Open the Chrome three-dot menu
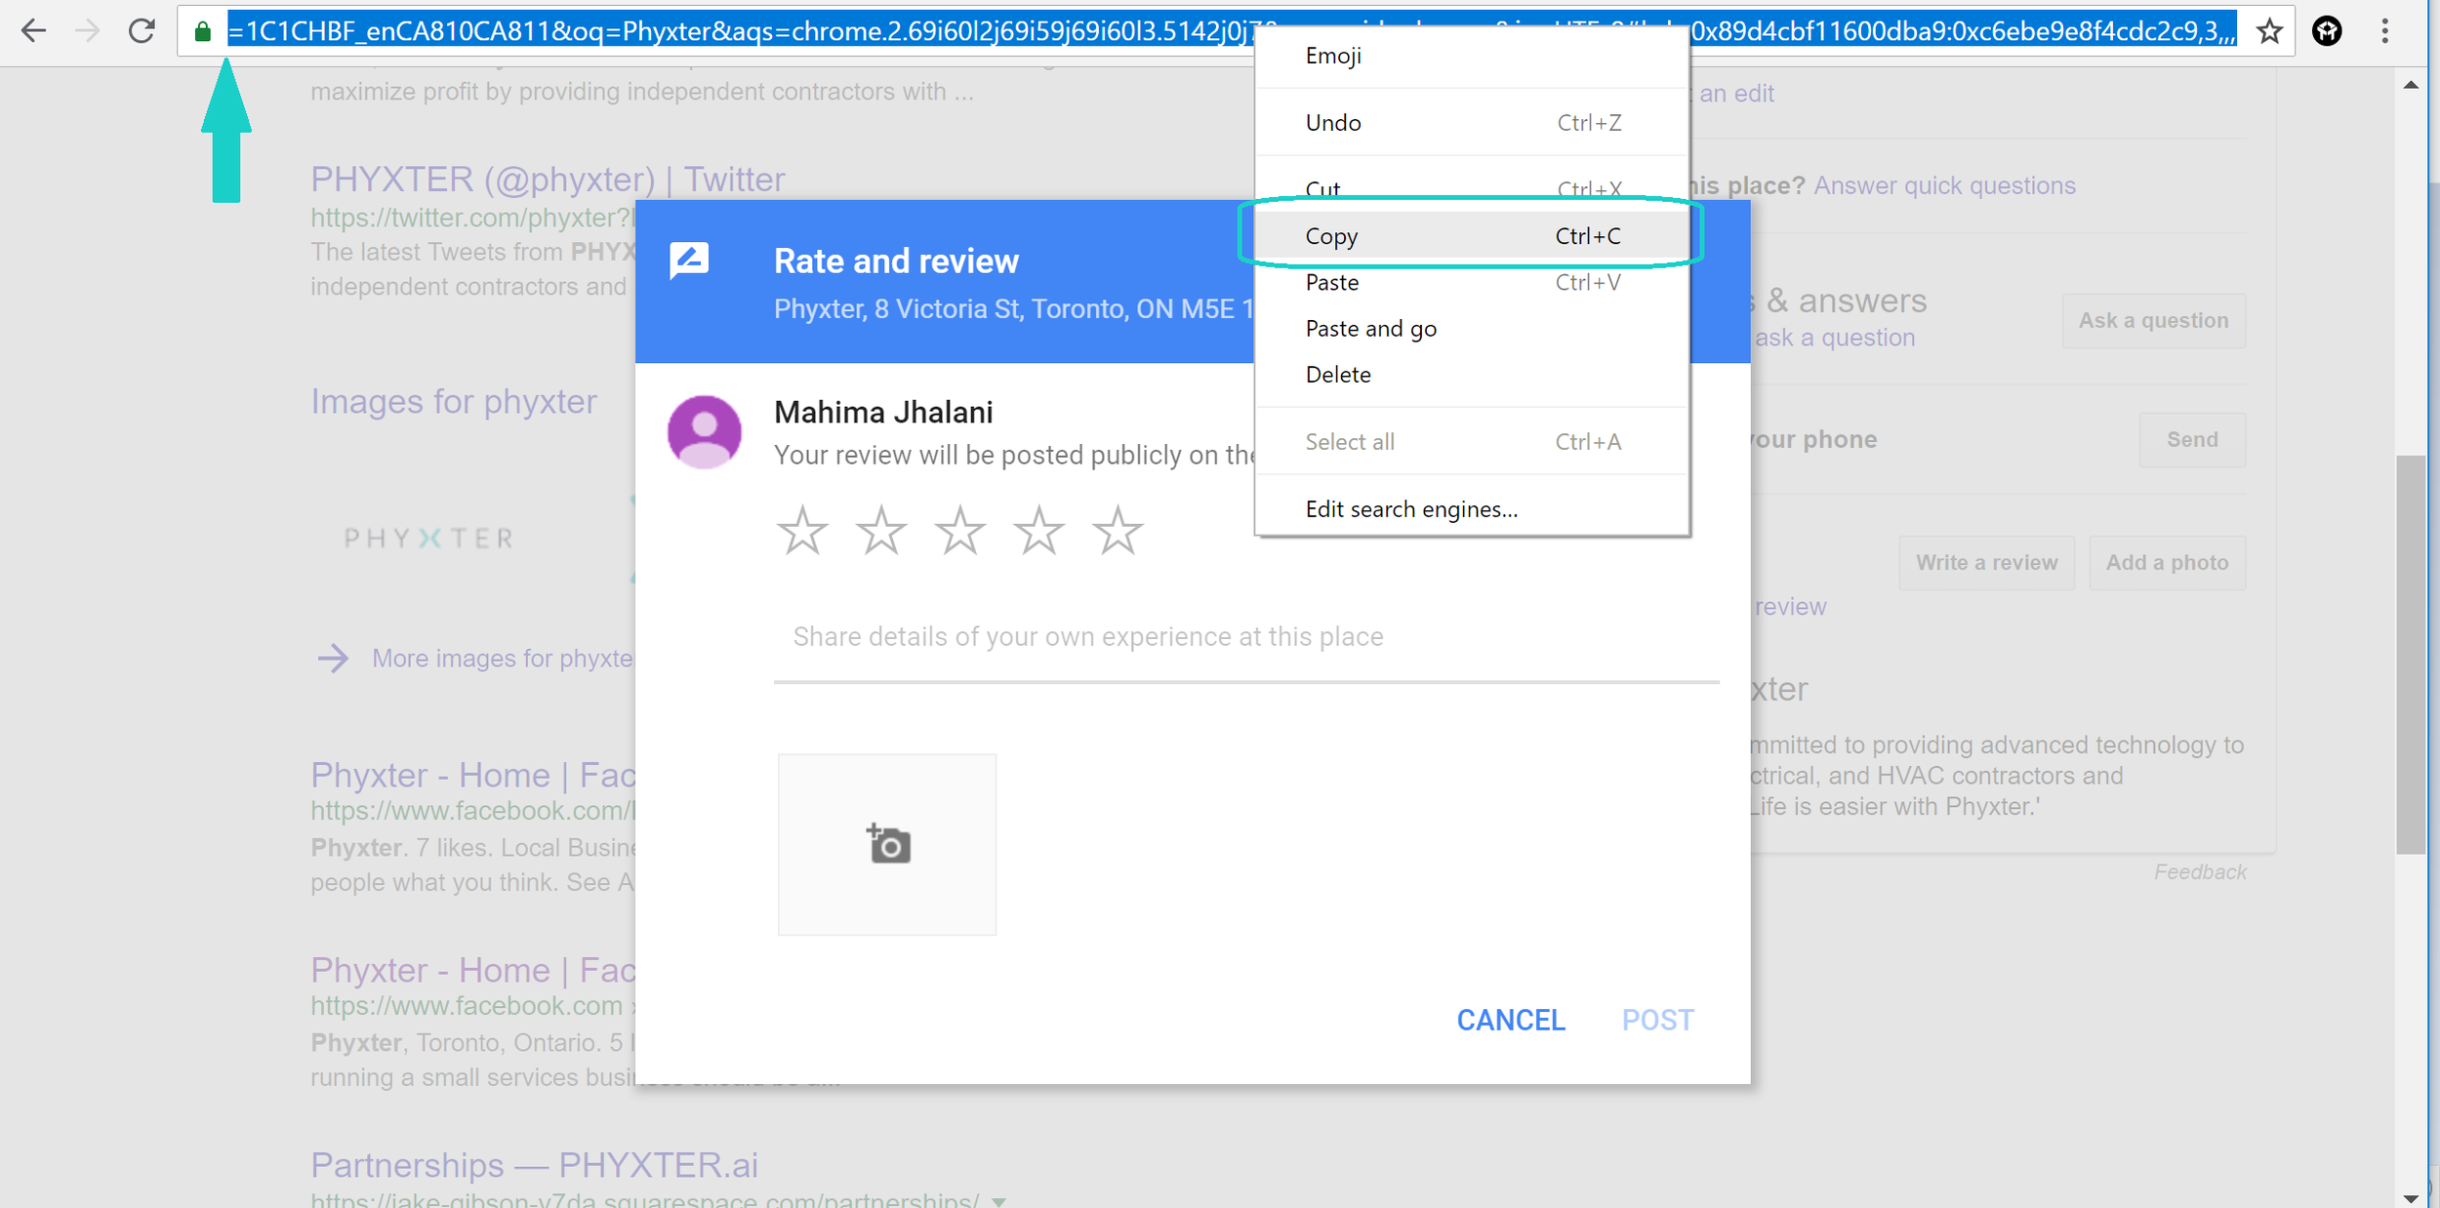This screenshot has width=2440, height=1208. click(2384, 31)
